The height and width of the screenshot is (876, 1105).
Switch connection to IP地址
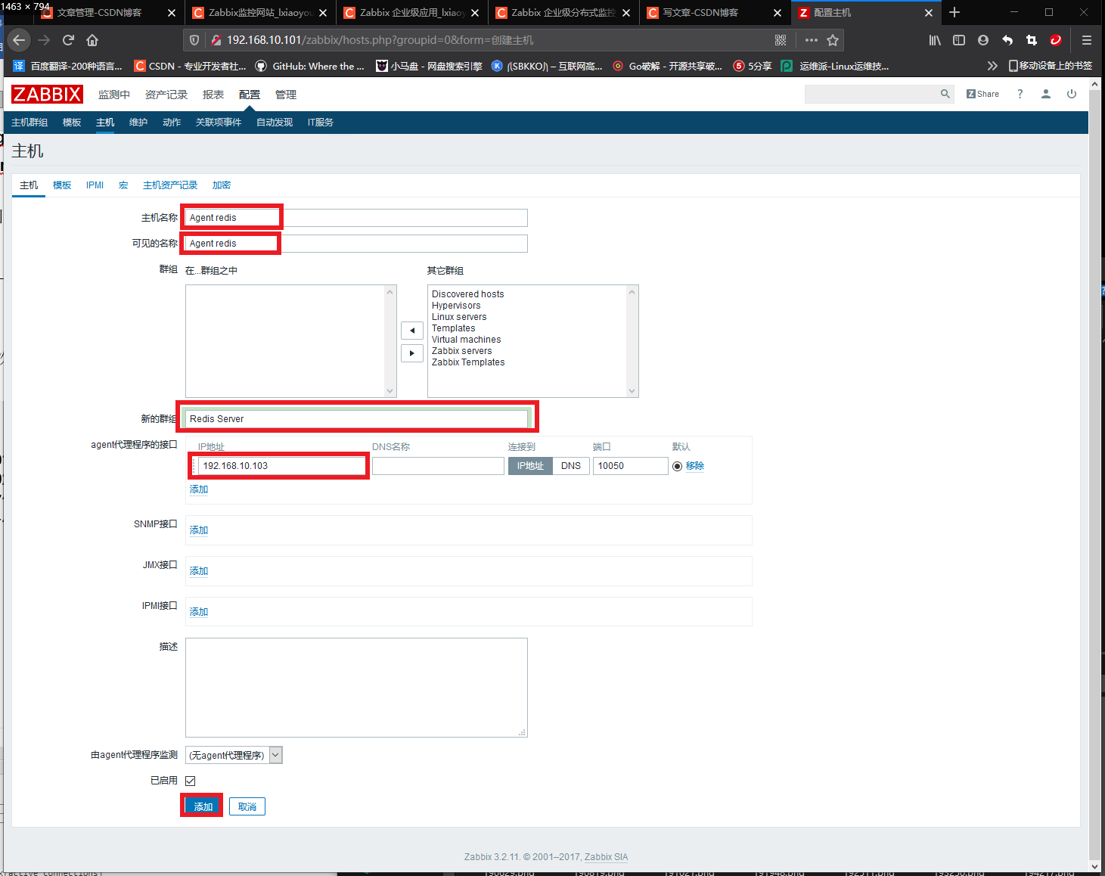coord(530,466)
